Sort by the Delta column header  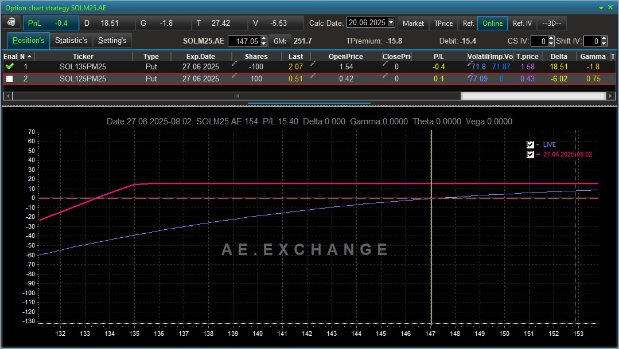[x=559, y=56]
